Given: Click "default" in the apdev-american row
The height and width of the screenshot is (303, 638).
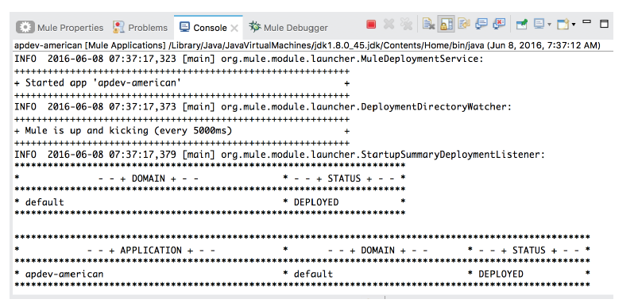Looking at the screenshot, I should pos(313,274).
